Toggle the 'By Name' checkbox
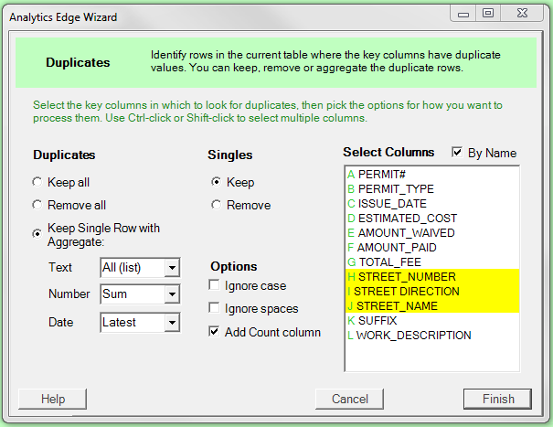 tap(458, 153)
